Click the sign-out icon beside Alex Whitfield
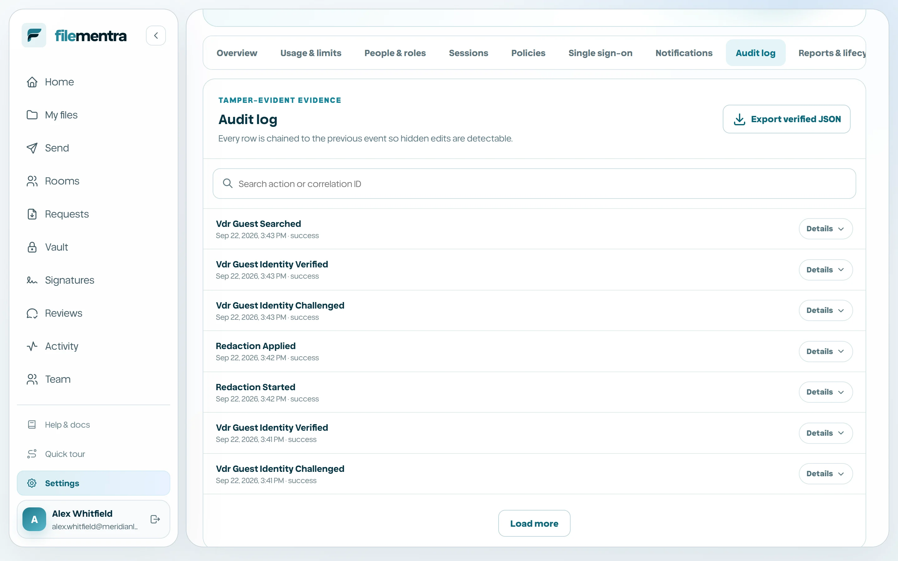Image resolution: width=898 pixels, height=561 pixels. [x=155, y=519]
